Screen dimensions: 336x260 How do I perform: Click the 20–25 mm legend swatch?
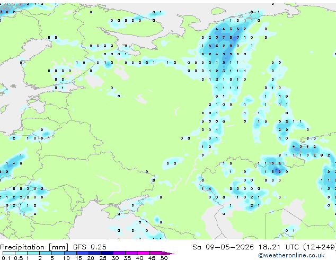(x=94, y=253)
